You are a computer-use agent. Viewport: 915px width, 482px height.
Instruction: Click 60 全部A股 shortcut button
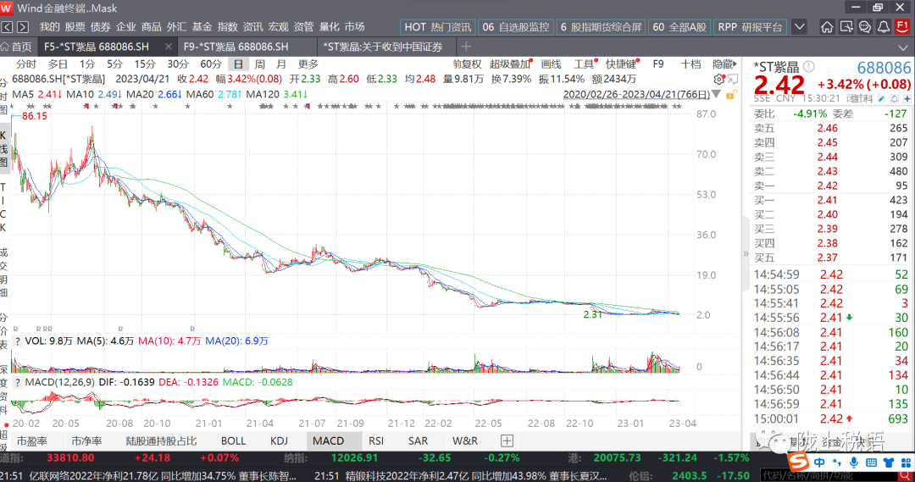[679, 27]
